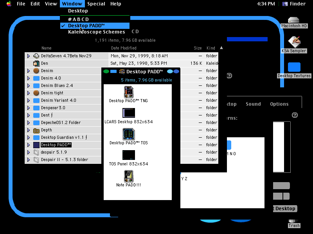Click the Desktop button below the pattern preview
Image resolution: width=313 pixels, height=234 pixels.
click(285, 209)
